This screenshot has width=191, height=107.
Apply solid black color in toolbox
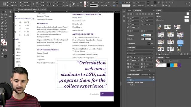[x=1, y=50]
